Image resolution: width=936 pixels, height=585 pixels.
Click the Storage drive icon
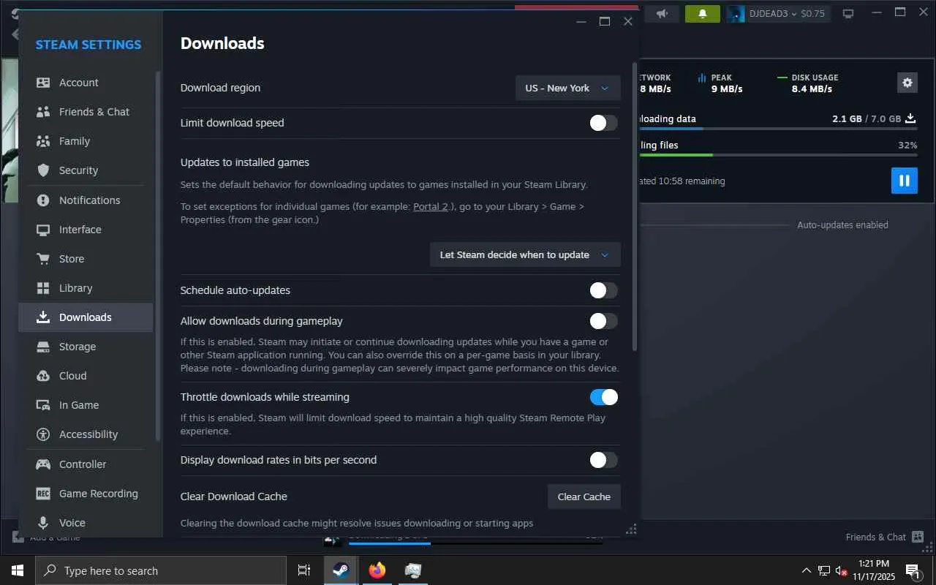[43, 347]
